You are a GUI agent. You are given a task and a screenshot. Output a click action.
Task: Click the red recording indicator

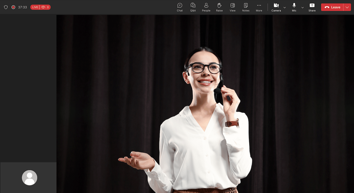(13, 7)
